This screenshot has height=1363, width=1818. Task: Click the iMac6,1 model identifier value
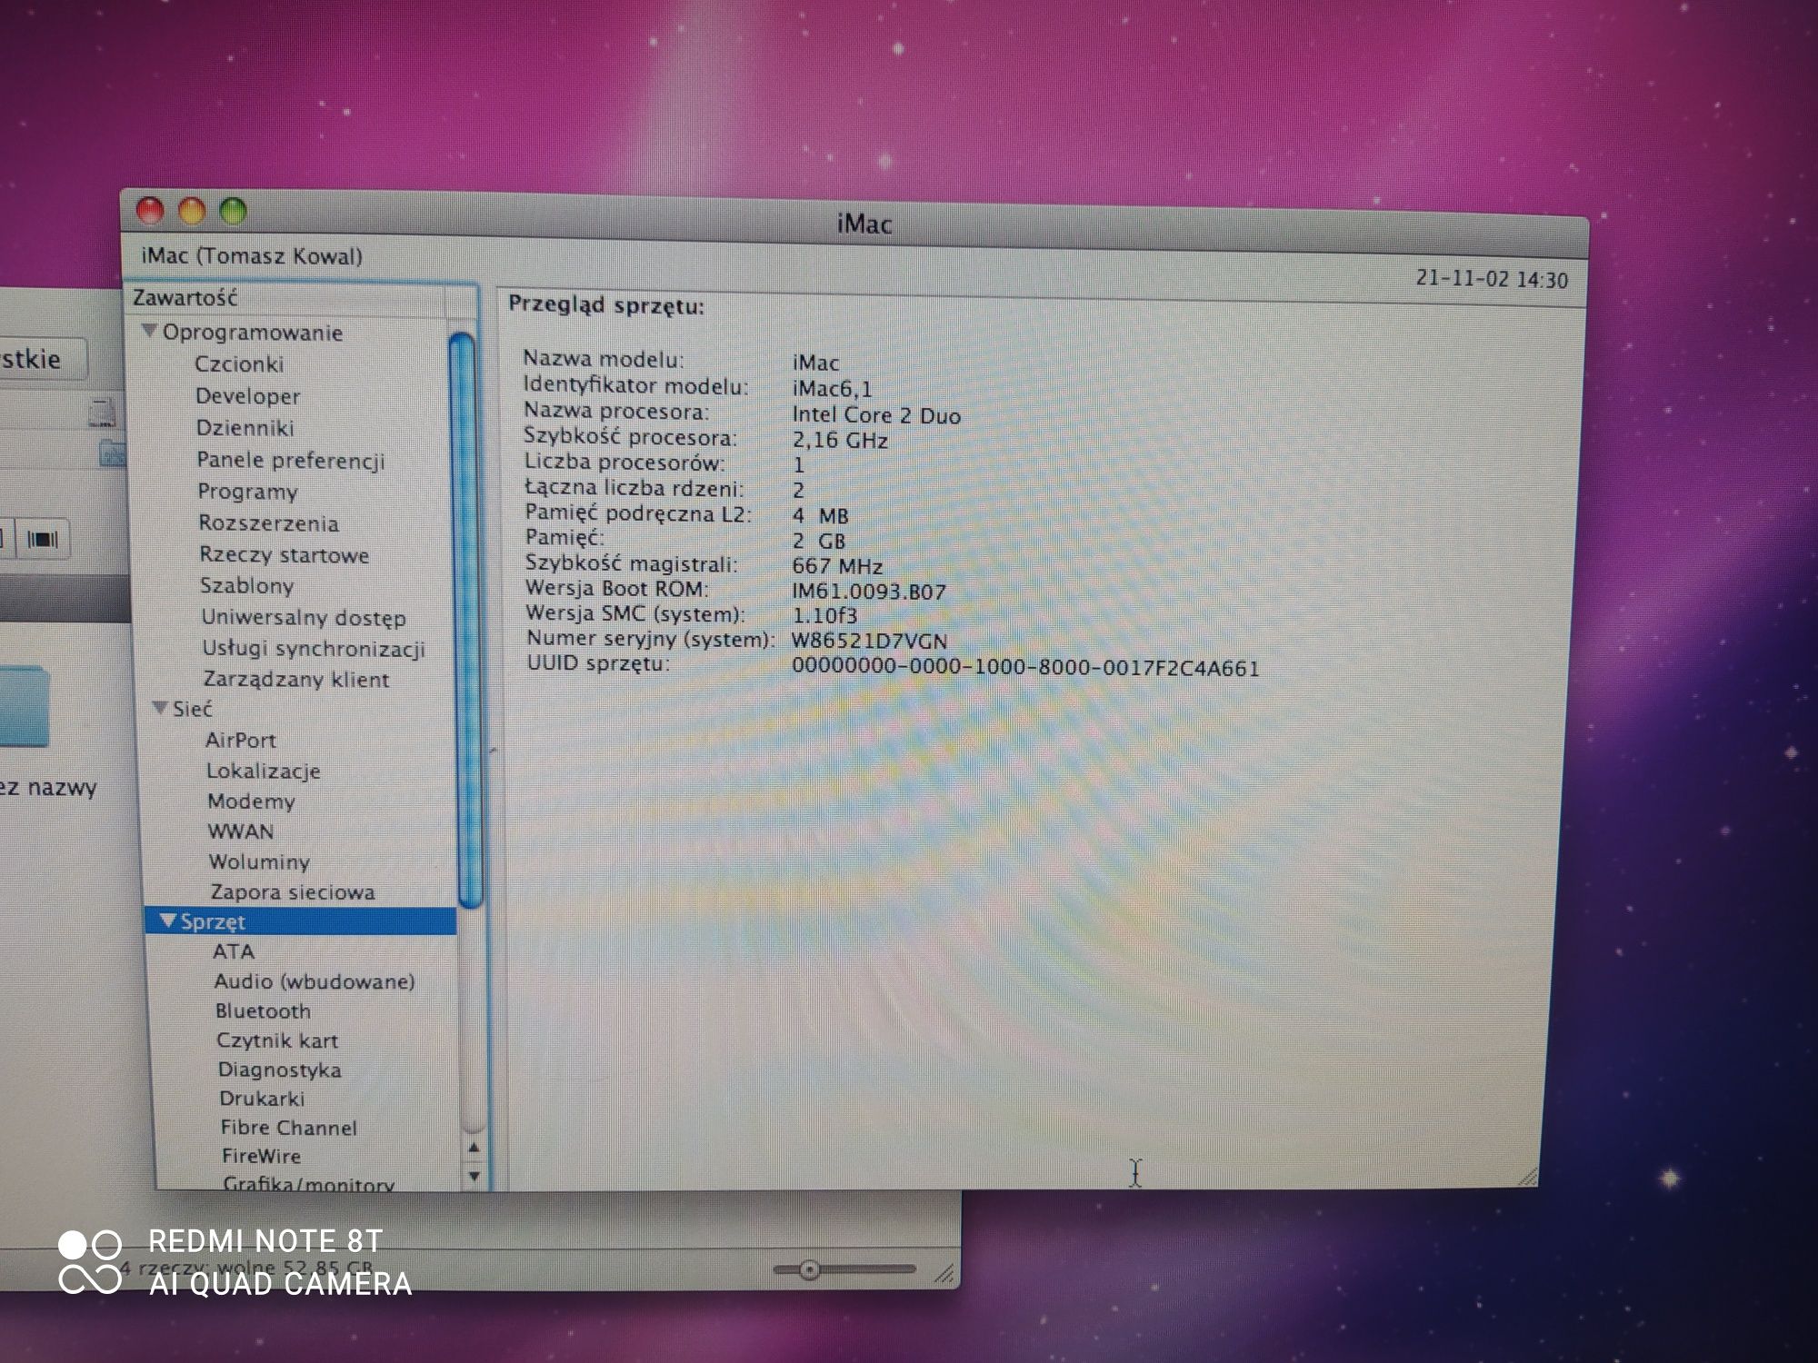(x=832, y=390)
